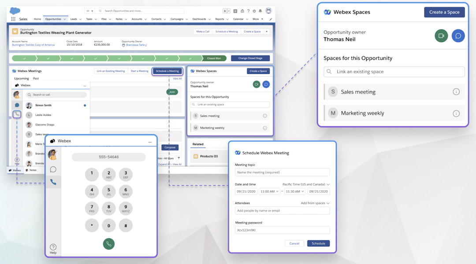Place call with green dial button
Viewport: 476px width, 264px height.
(109, 244)
